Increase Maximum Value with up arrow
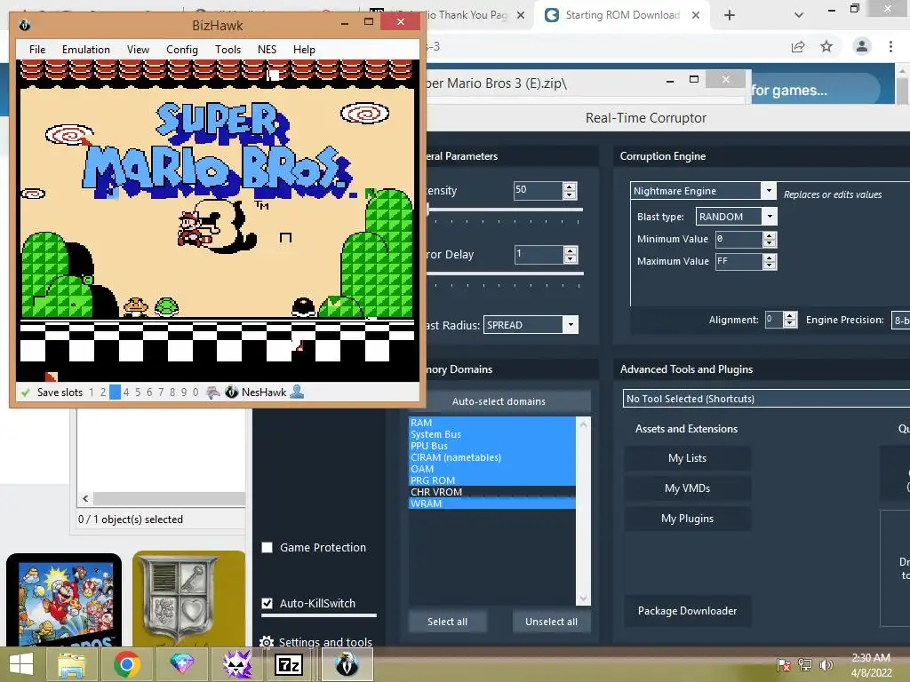This screenshot has height=682, width=910. coord(770,258)
